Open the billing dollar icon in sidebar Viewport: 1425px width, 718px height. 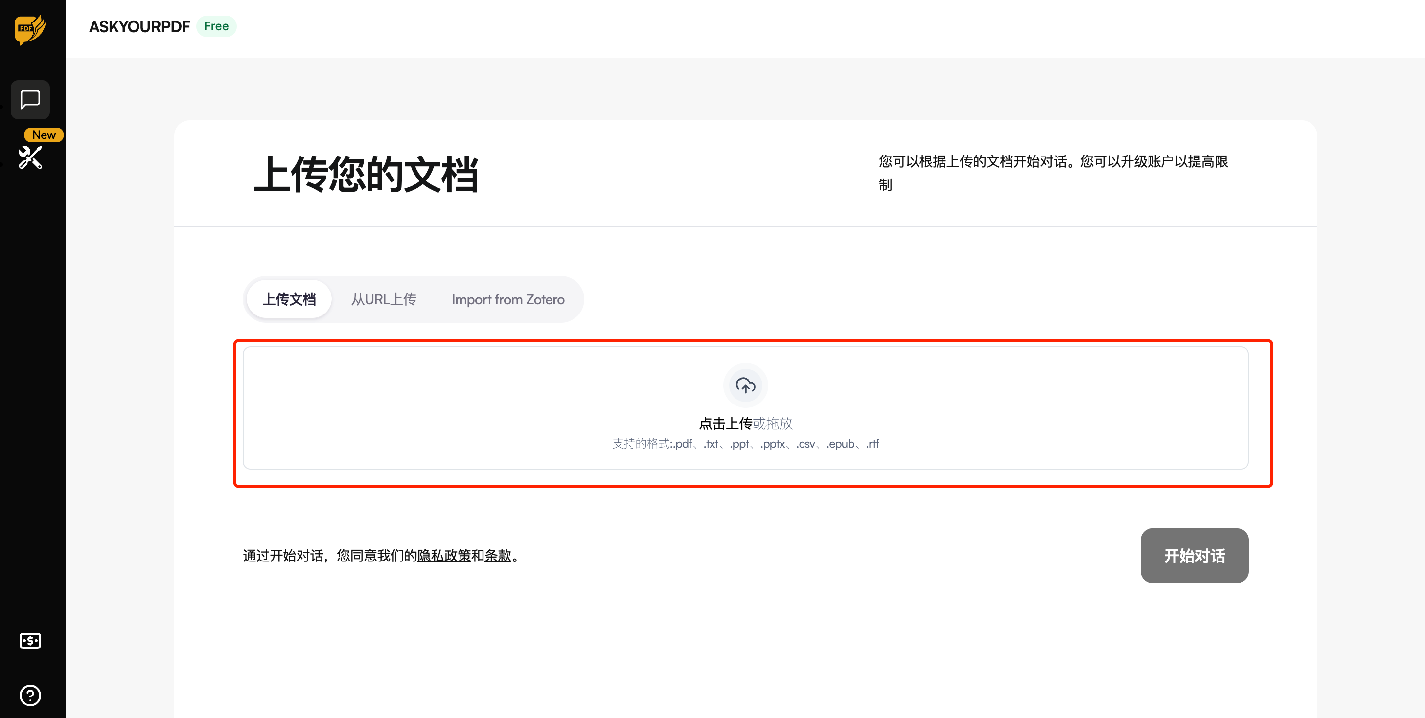point(30,641)
